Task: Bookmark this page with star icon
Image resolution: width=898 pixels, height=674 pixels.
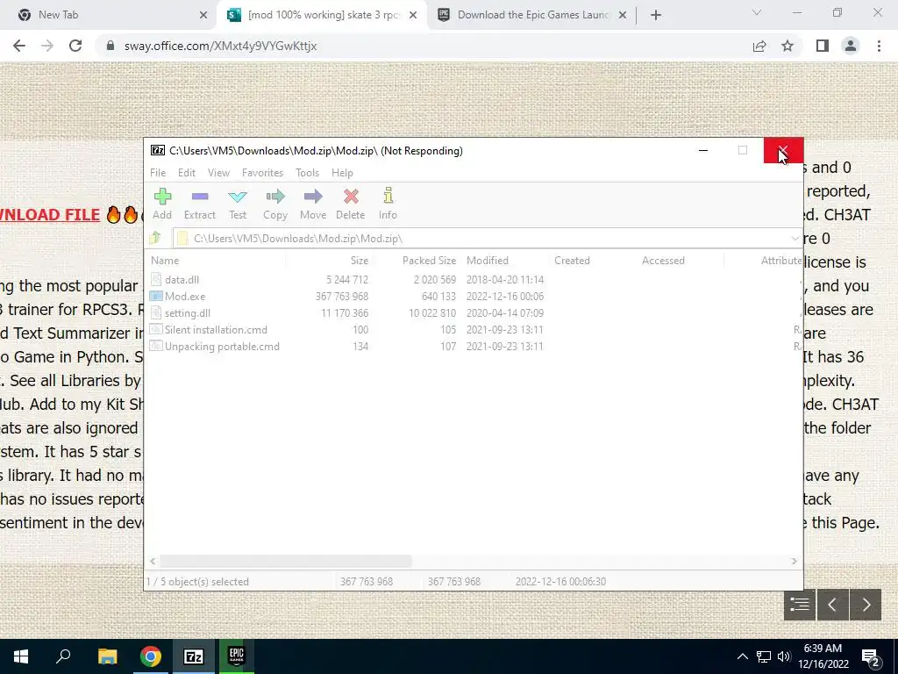Action: tap(788, 46)
